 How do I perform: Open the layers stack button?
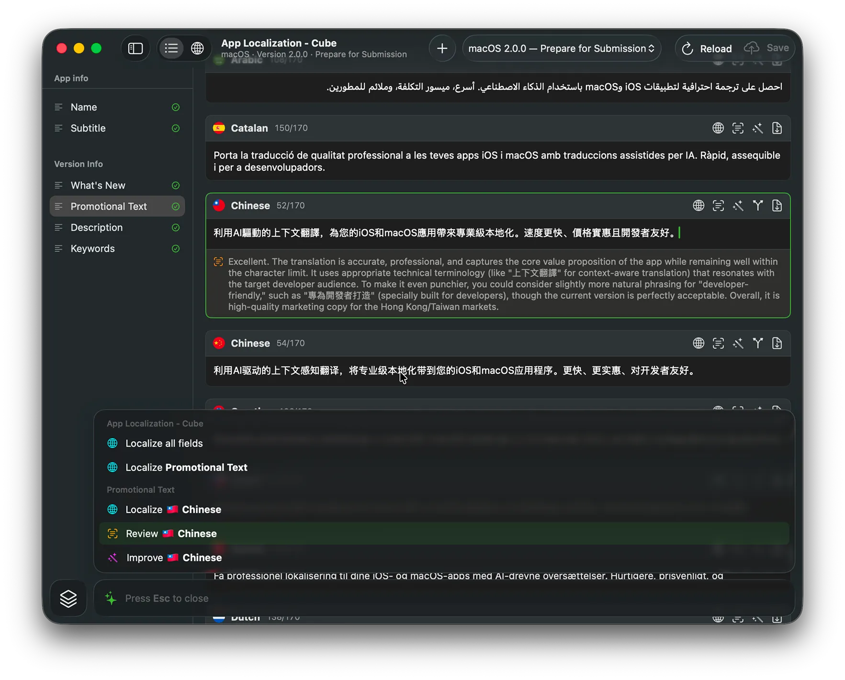pyautogui.click(x=68, y=598)
